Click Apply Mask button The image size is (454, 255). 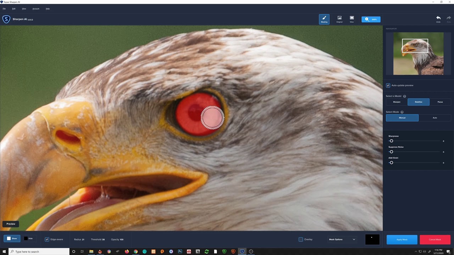pos(402,239)
